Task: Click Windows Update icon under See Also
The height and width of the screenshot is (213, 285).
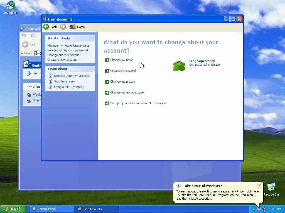Action: 29,95
